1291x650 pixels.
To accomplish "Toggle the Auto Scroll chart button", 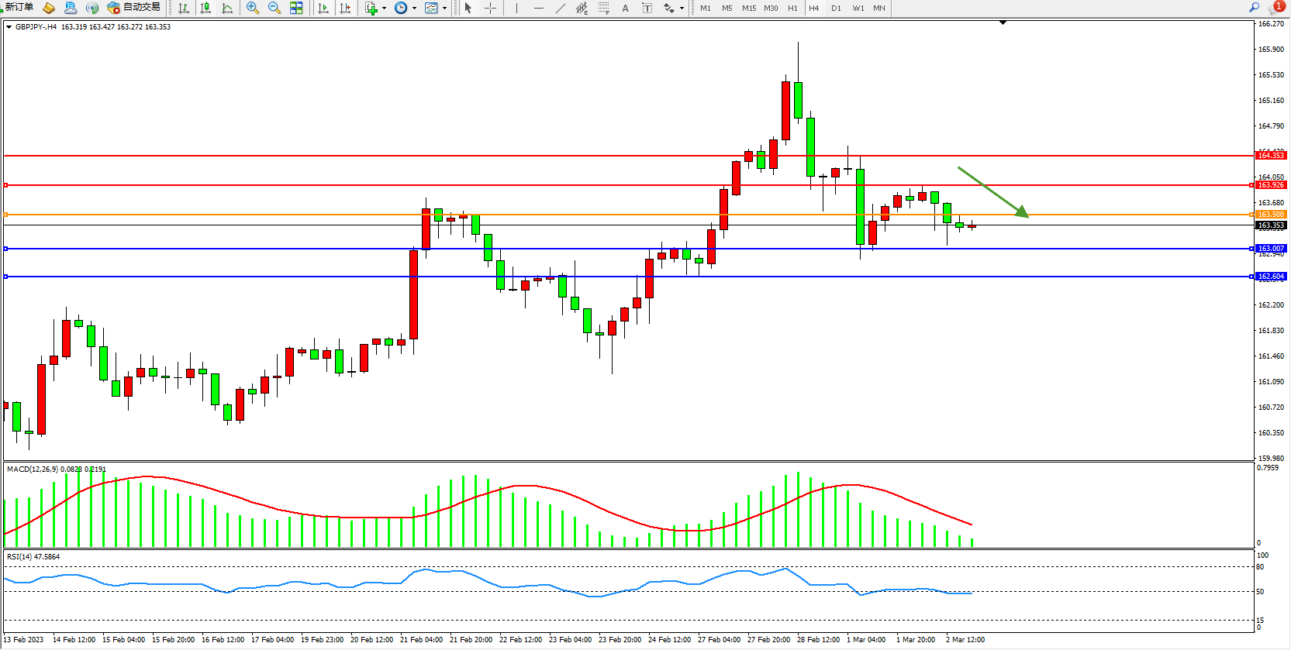I will coord(323,8).
